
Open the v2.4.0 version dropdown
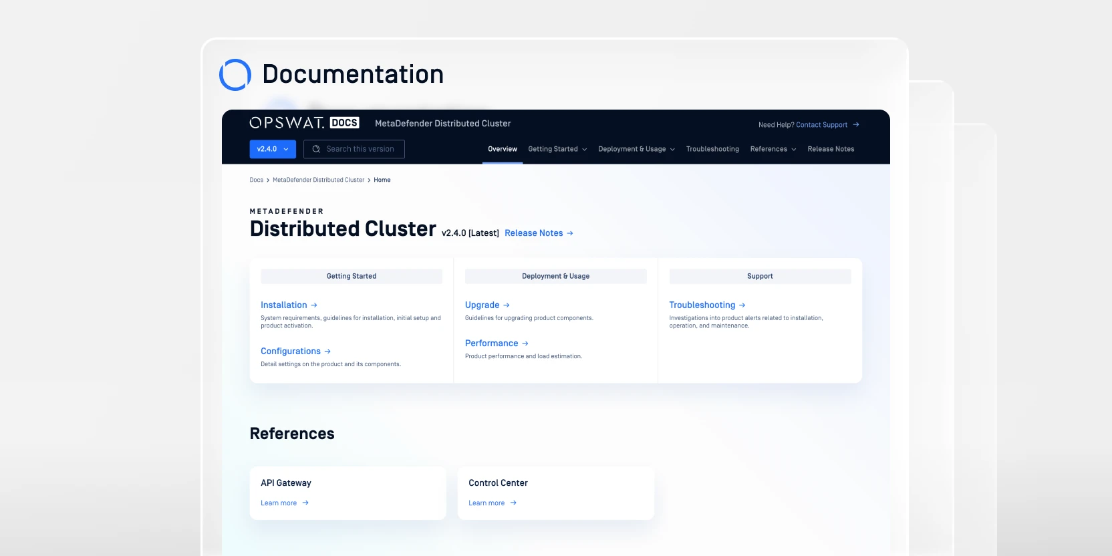pyautogui.click(x=273, y=149)
